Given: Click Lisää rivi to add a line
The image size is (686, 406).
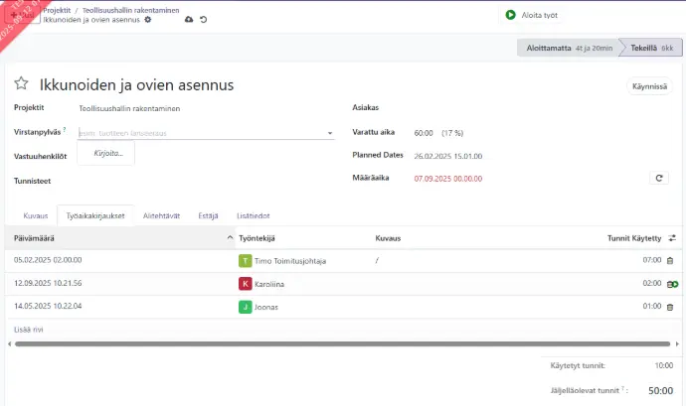Looking at the screenshot, I should pos(28,329).
